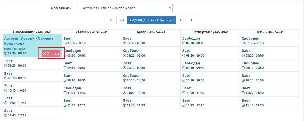Screen dimensions: 304x121
Task: Open Автомат Автов <> Стиляна Кондакова booking
Action: click(x=29, y=41)
